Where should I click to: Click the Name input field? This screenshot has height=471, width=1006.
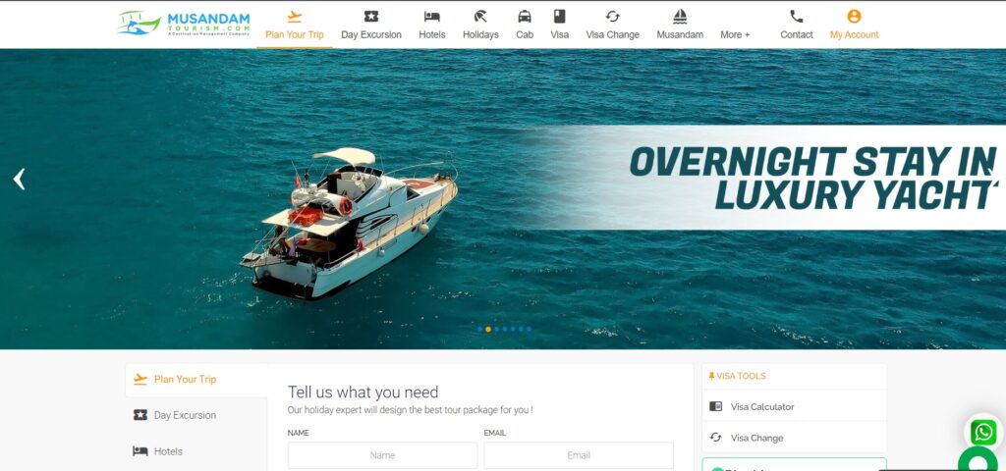click(x=382, y=455)
